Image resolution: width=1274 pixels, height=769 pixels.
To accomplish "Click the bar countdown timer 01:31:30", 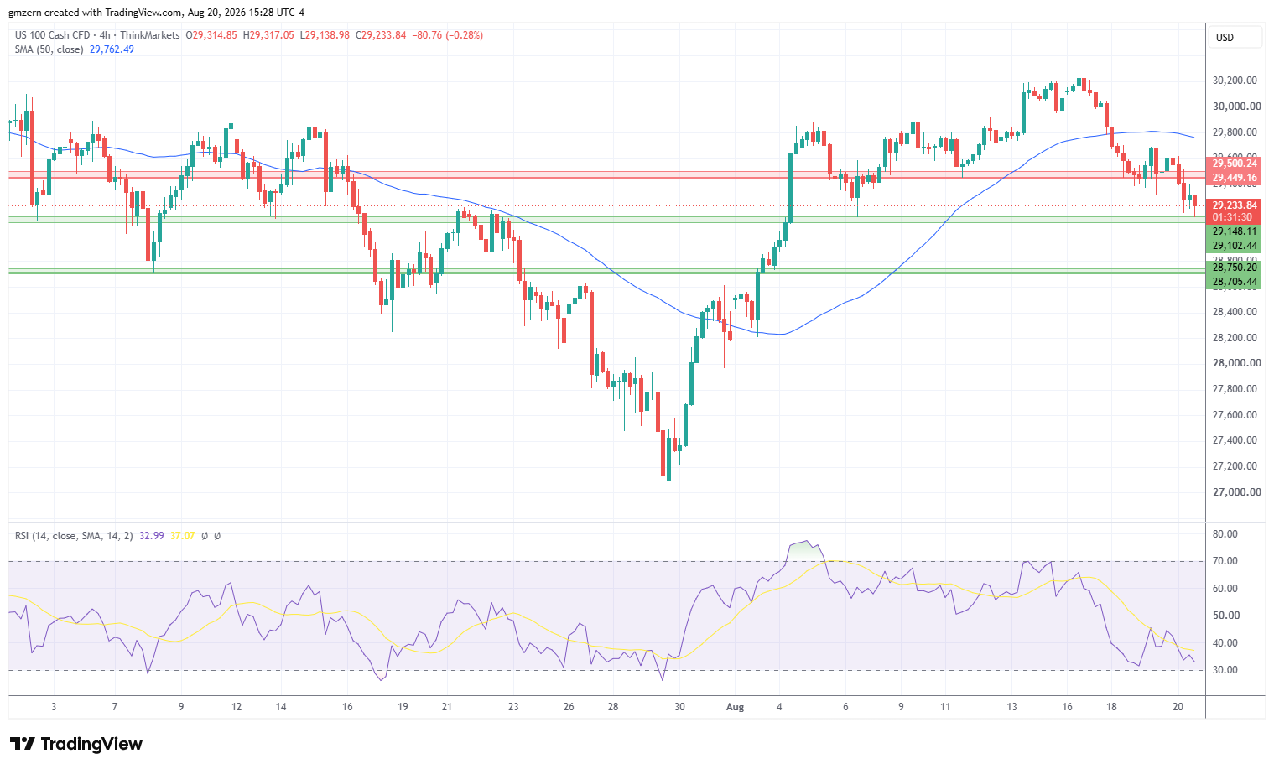I will [1233, 217].
